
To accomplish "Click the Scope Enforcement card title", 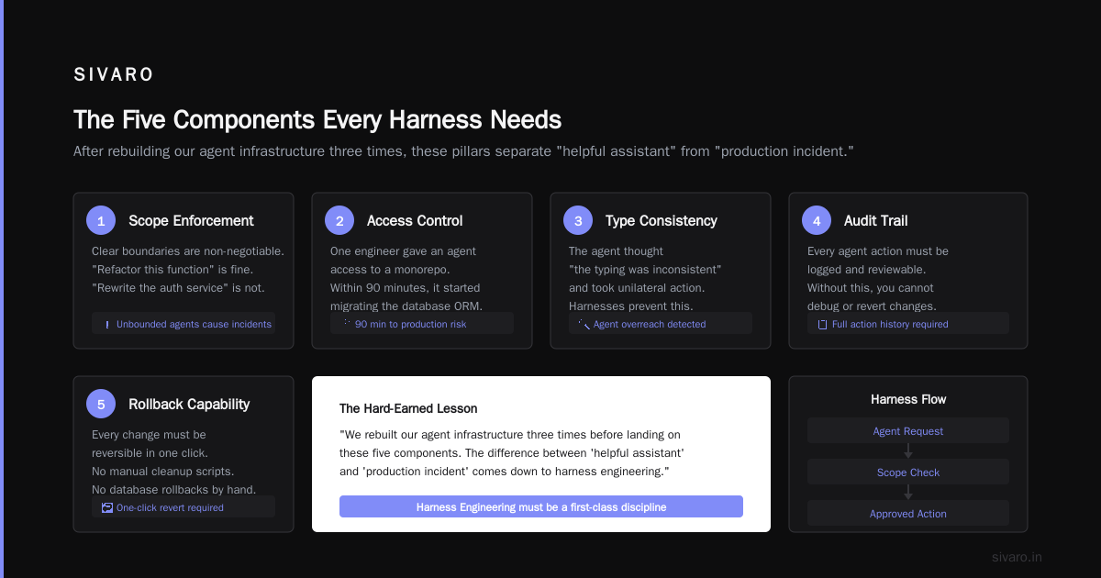I will [191, 220].
